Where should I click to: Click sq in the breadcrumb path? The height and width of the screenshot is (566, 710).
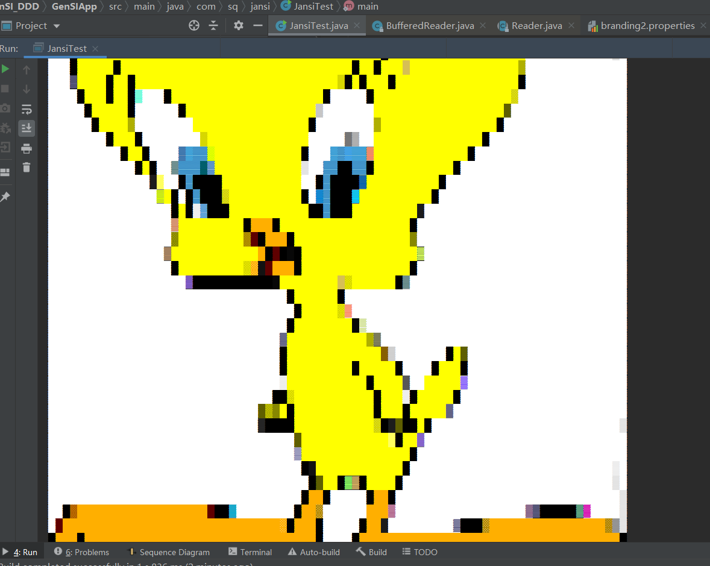(x=233, y=7)
